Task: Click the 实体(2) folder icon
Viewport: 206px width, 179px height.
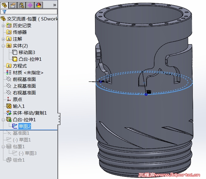Action: pyautogui.click(x=9, y=46)
